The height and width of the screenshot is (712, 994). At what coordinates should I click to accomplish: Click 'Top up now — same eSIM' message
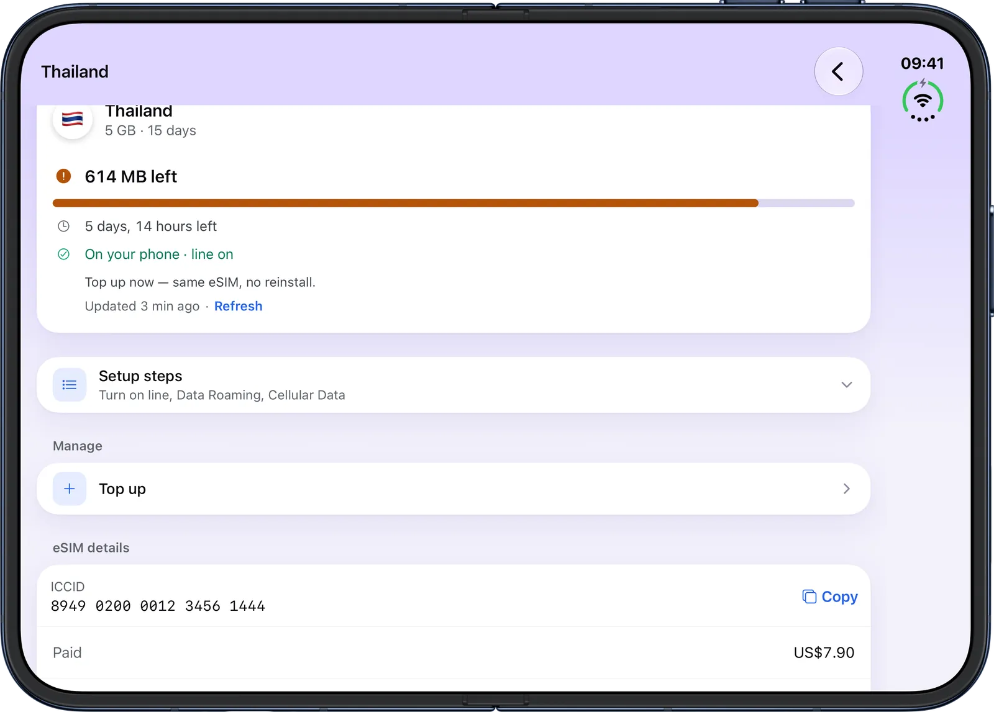click(x=200, y=282)
